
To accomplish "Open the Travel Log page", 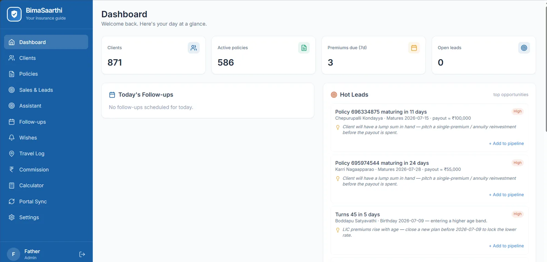I will pos(46,154).
